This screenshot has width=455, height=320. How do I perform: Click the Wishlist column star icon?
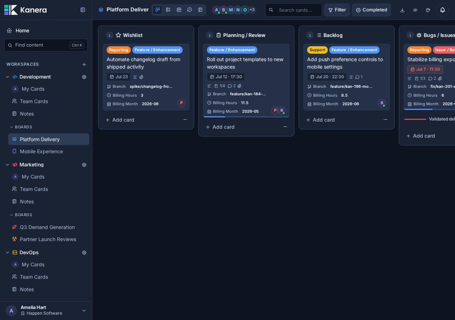click(118, 35)
